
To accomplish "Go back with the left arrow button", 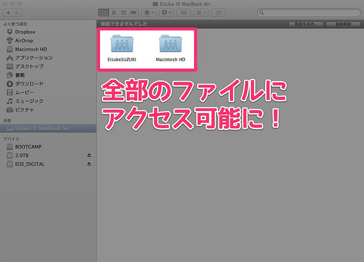I will click(8, 12).
